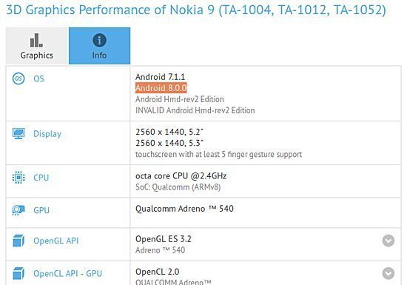407x285 pixels.
Task: Click the GPU label link
Action: click(x=41, y=210)
